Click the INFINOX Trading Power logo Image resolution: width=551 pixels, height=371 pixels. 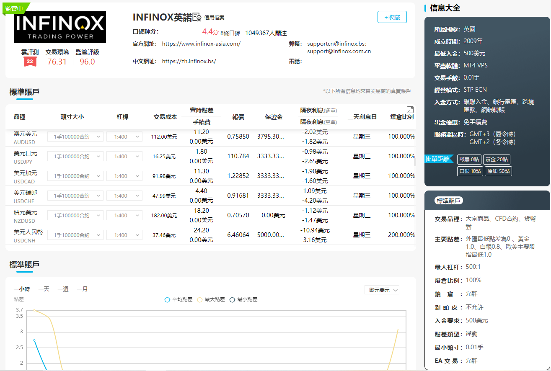[x=60, y=27]
